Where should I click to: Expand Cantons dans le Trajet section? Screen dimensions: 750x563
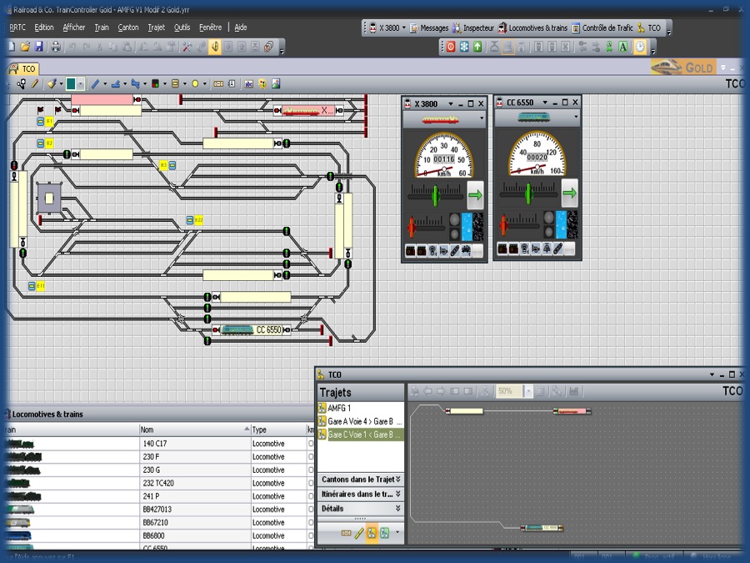click(361, 480)
